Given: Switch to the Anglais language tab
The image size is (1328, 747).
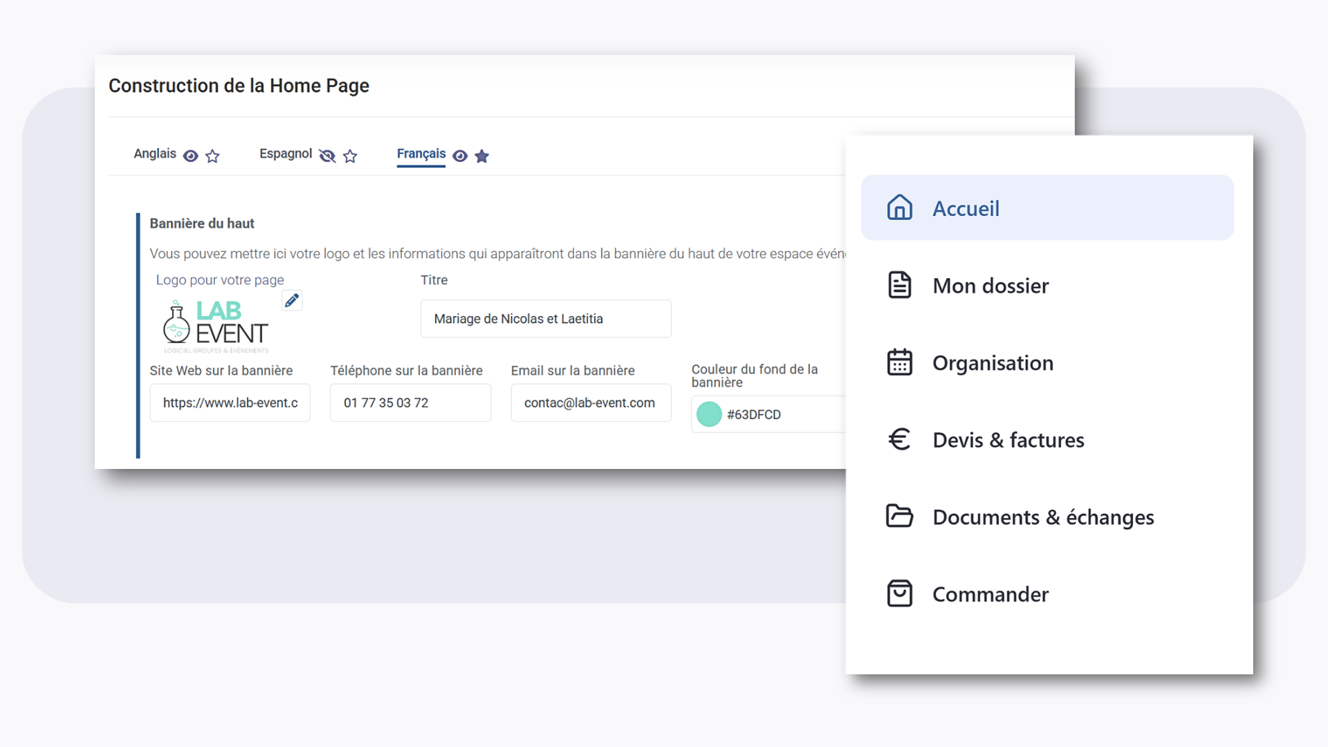Looking at the screenshot, I should pos(155,154).
